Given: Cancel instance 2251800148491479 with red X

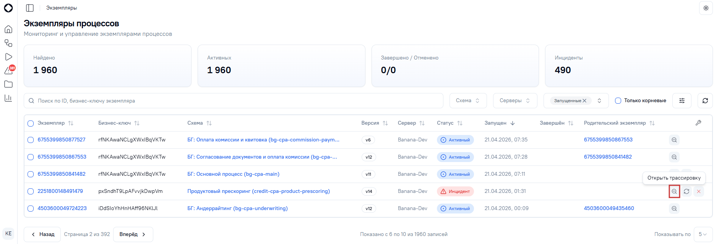Looking at the screenshot, I should (x=699, y=191).
